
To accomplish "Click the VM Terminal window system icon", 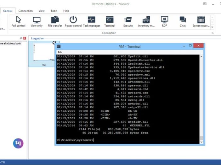I will (x=59, y=46).
